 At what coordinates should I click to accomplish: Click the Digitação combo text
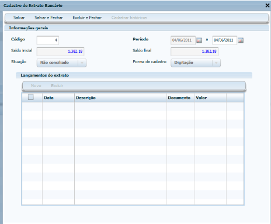pos(183,63)
